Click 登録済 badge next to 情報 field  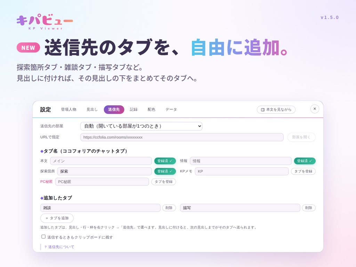[x=305, y=161]
